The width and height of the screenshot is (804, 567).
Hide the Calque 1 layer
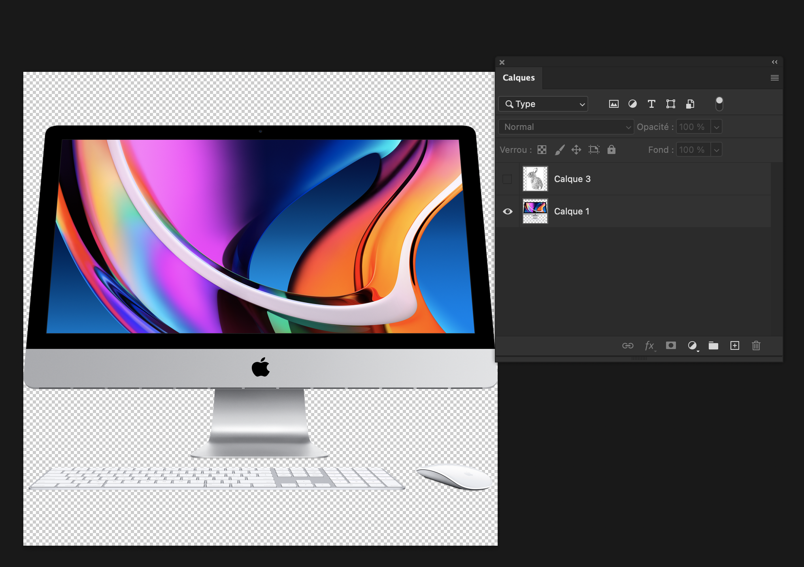pos(507,211)
